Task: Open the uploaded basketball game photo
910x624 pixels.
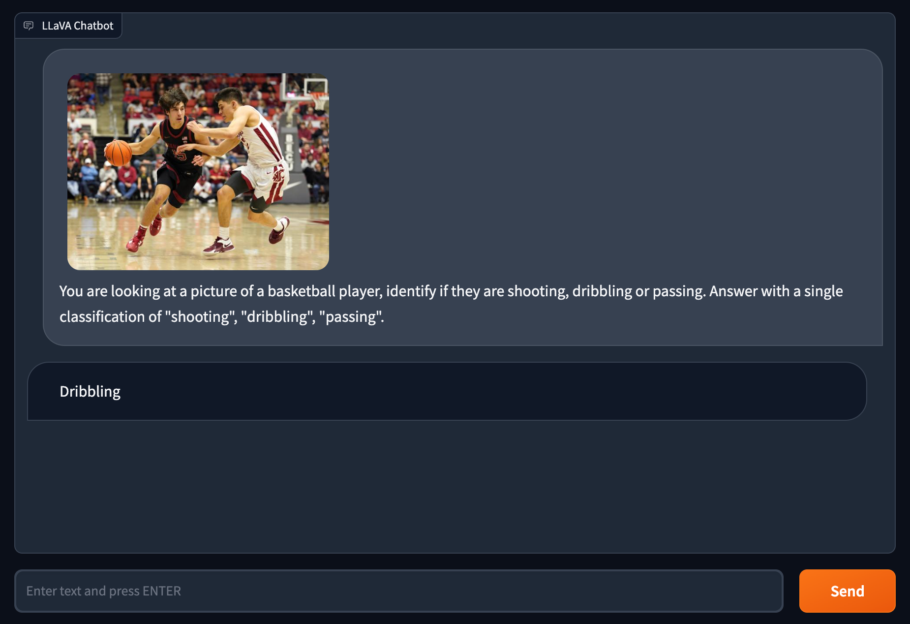Action: (198, 171)
